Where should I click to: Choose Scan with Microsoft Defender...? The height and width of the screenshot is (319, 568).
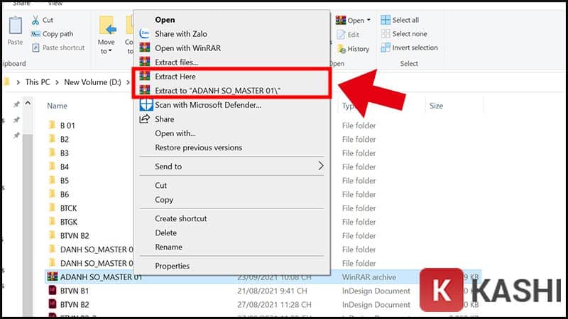pyautogui.click(x=232, y=105)
